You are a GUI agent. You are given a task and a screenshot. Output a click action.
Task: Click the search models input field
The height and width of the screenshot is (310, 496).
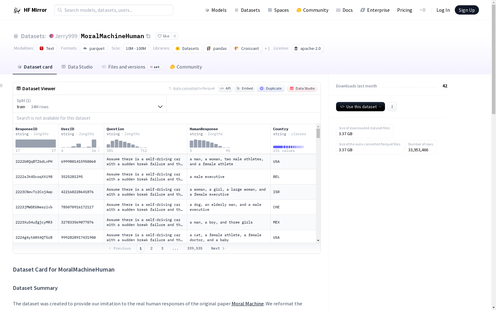tap(114, 10)
